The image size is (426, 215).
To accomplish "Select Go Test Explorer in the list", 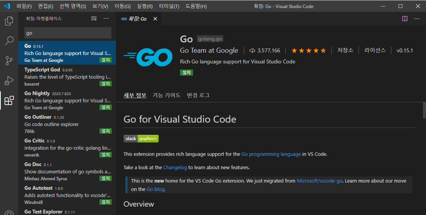I will click(x=67, y=211).
